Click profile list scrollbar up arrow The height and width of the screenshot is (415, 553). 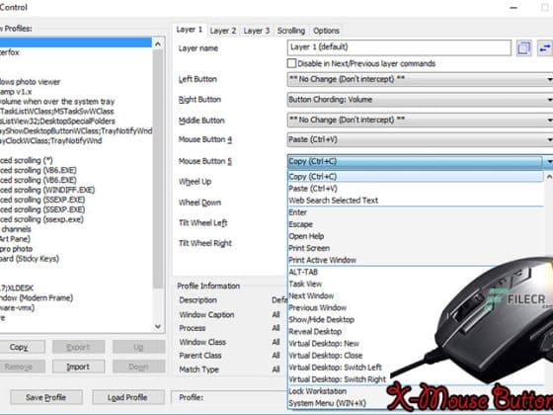(158, 43)
